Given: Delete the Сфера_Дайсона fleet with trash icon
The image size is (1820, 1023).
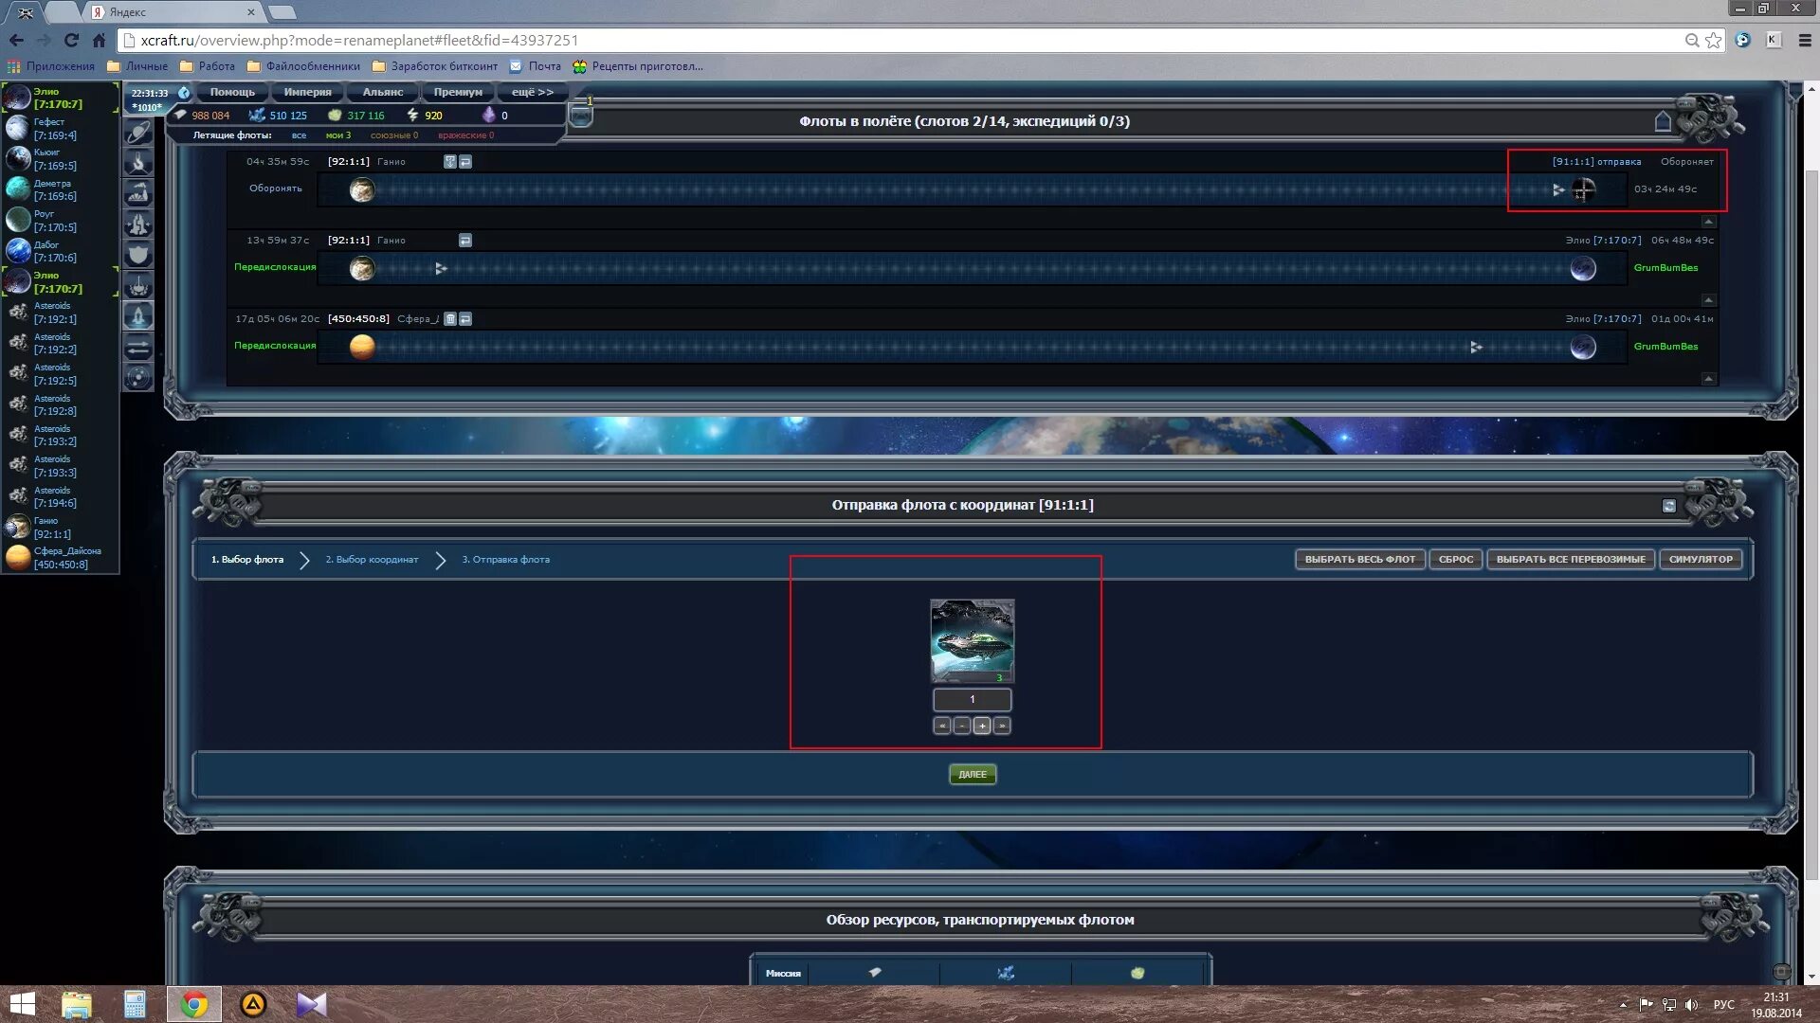Looking at the screenshot, I should (450, 319).
